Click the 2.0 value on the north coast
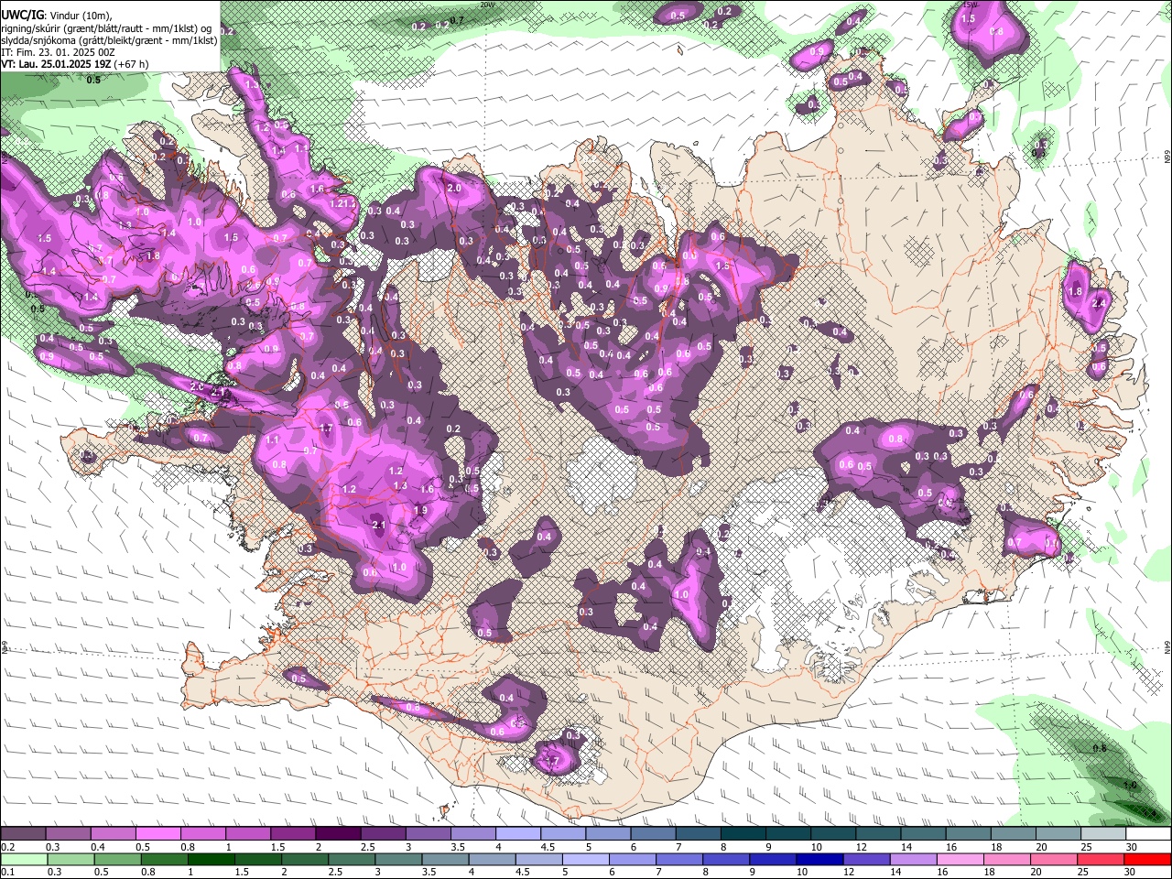The width and height of the screenshot is (1172, 879). click(454, 188)
